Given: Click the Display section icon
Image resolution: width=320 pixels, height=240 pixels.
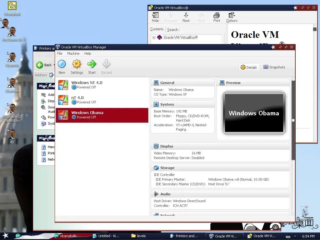Looking at the screenshot, I should point(156,146).
